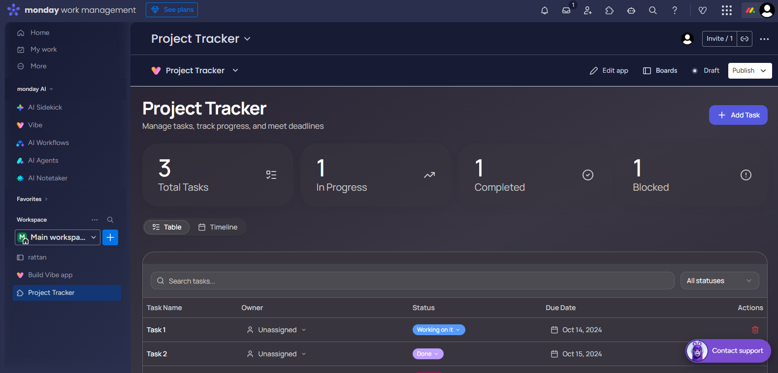Image resolution: width=778 pixels, height=373 pixels.
Task: Expand the Project Tracker app name chevron
Action: [235, 70]
